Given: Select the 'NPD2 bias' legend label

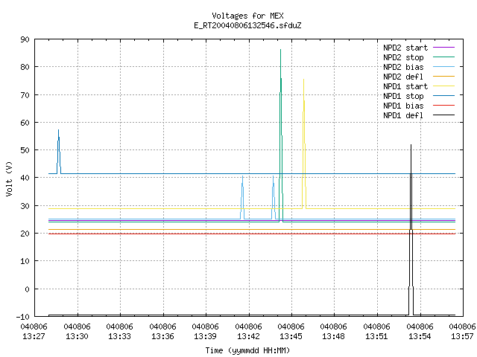Looking at the screenshot, I should [403, 67].
